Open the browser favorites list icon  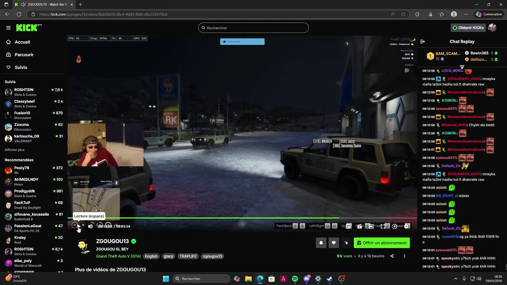[x=442, y=14]
